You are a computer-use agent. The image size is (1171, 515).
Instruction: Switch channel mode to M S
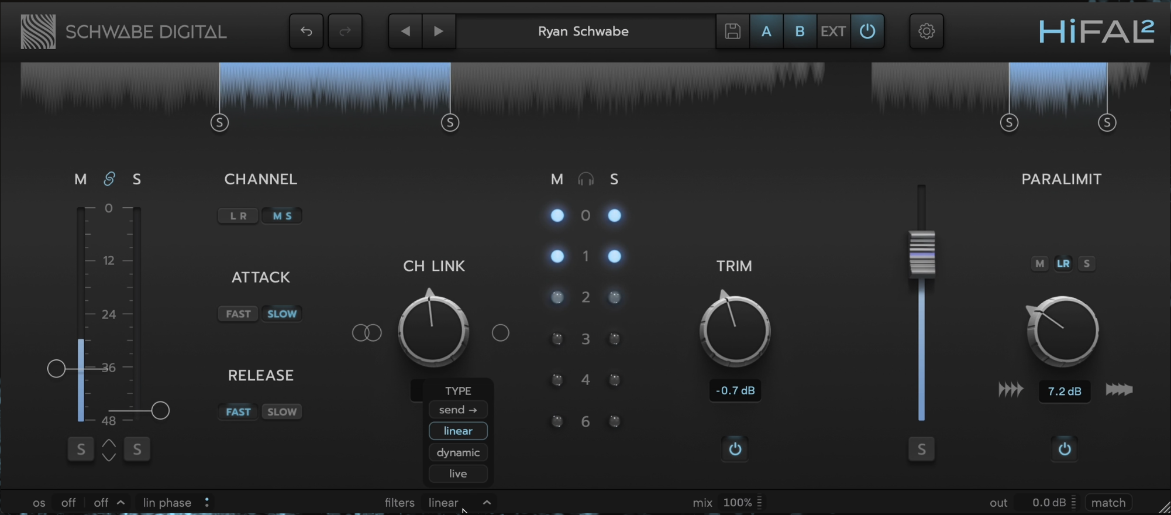282,216
